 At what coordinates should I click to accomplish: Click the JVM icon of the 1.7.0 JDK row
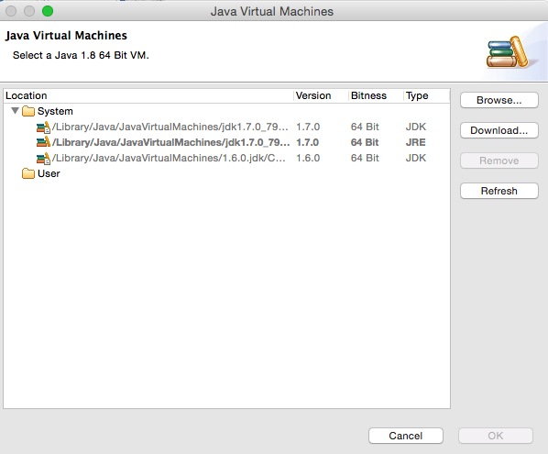click(x=43, y=127)
